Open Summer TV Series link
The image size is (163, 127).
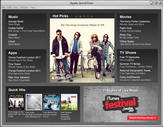(x=136, y=65)
